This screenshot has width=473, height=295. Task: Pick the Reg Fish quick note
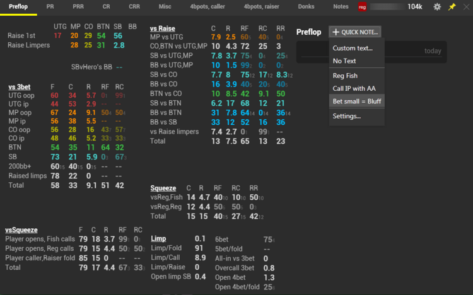tap(345, 76)
